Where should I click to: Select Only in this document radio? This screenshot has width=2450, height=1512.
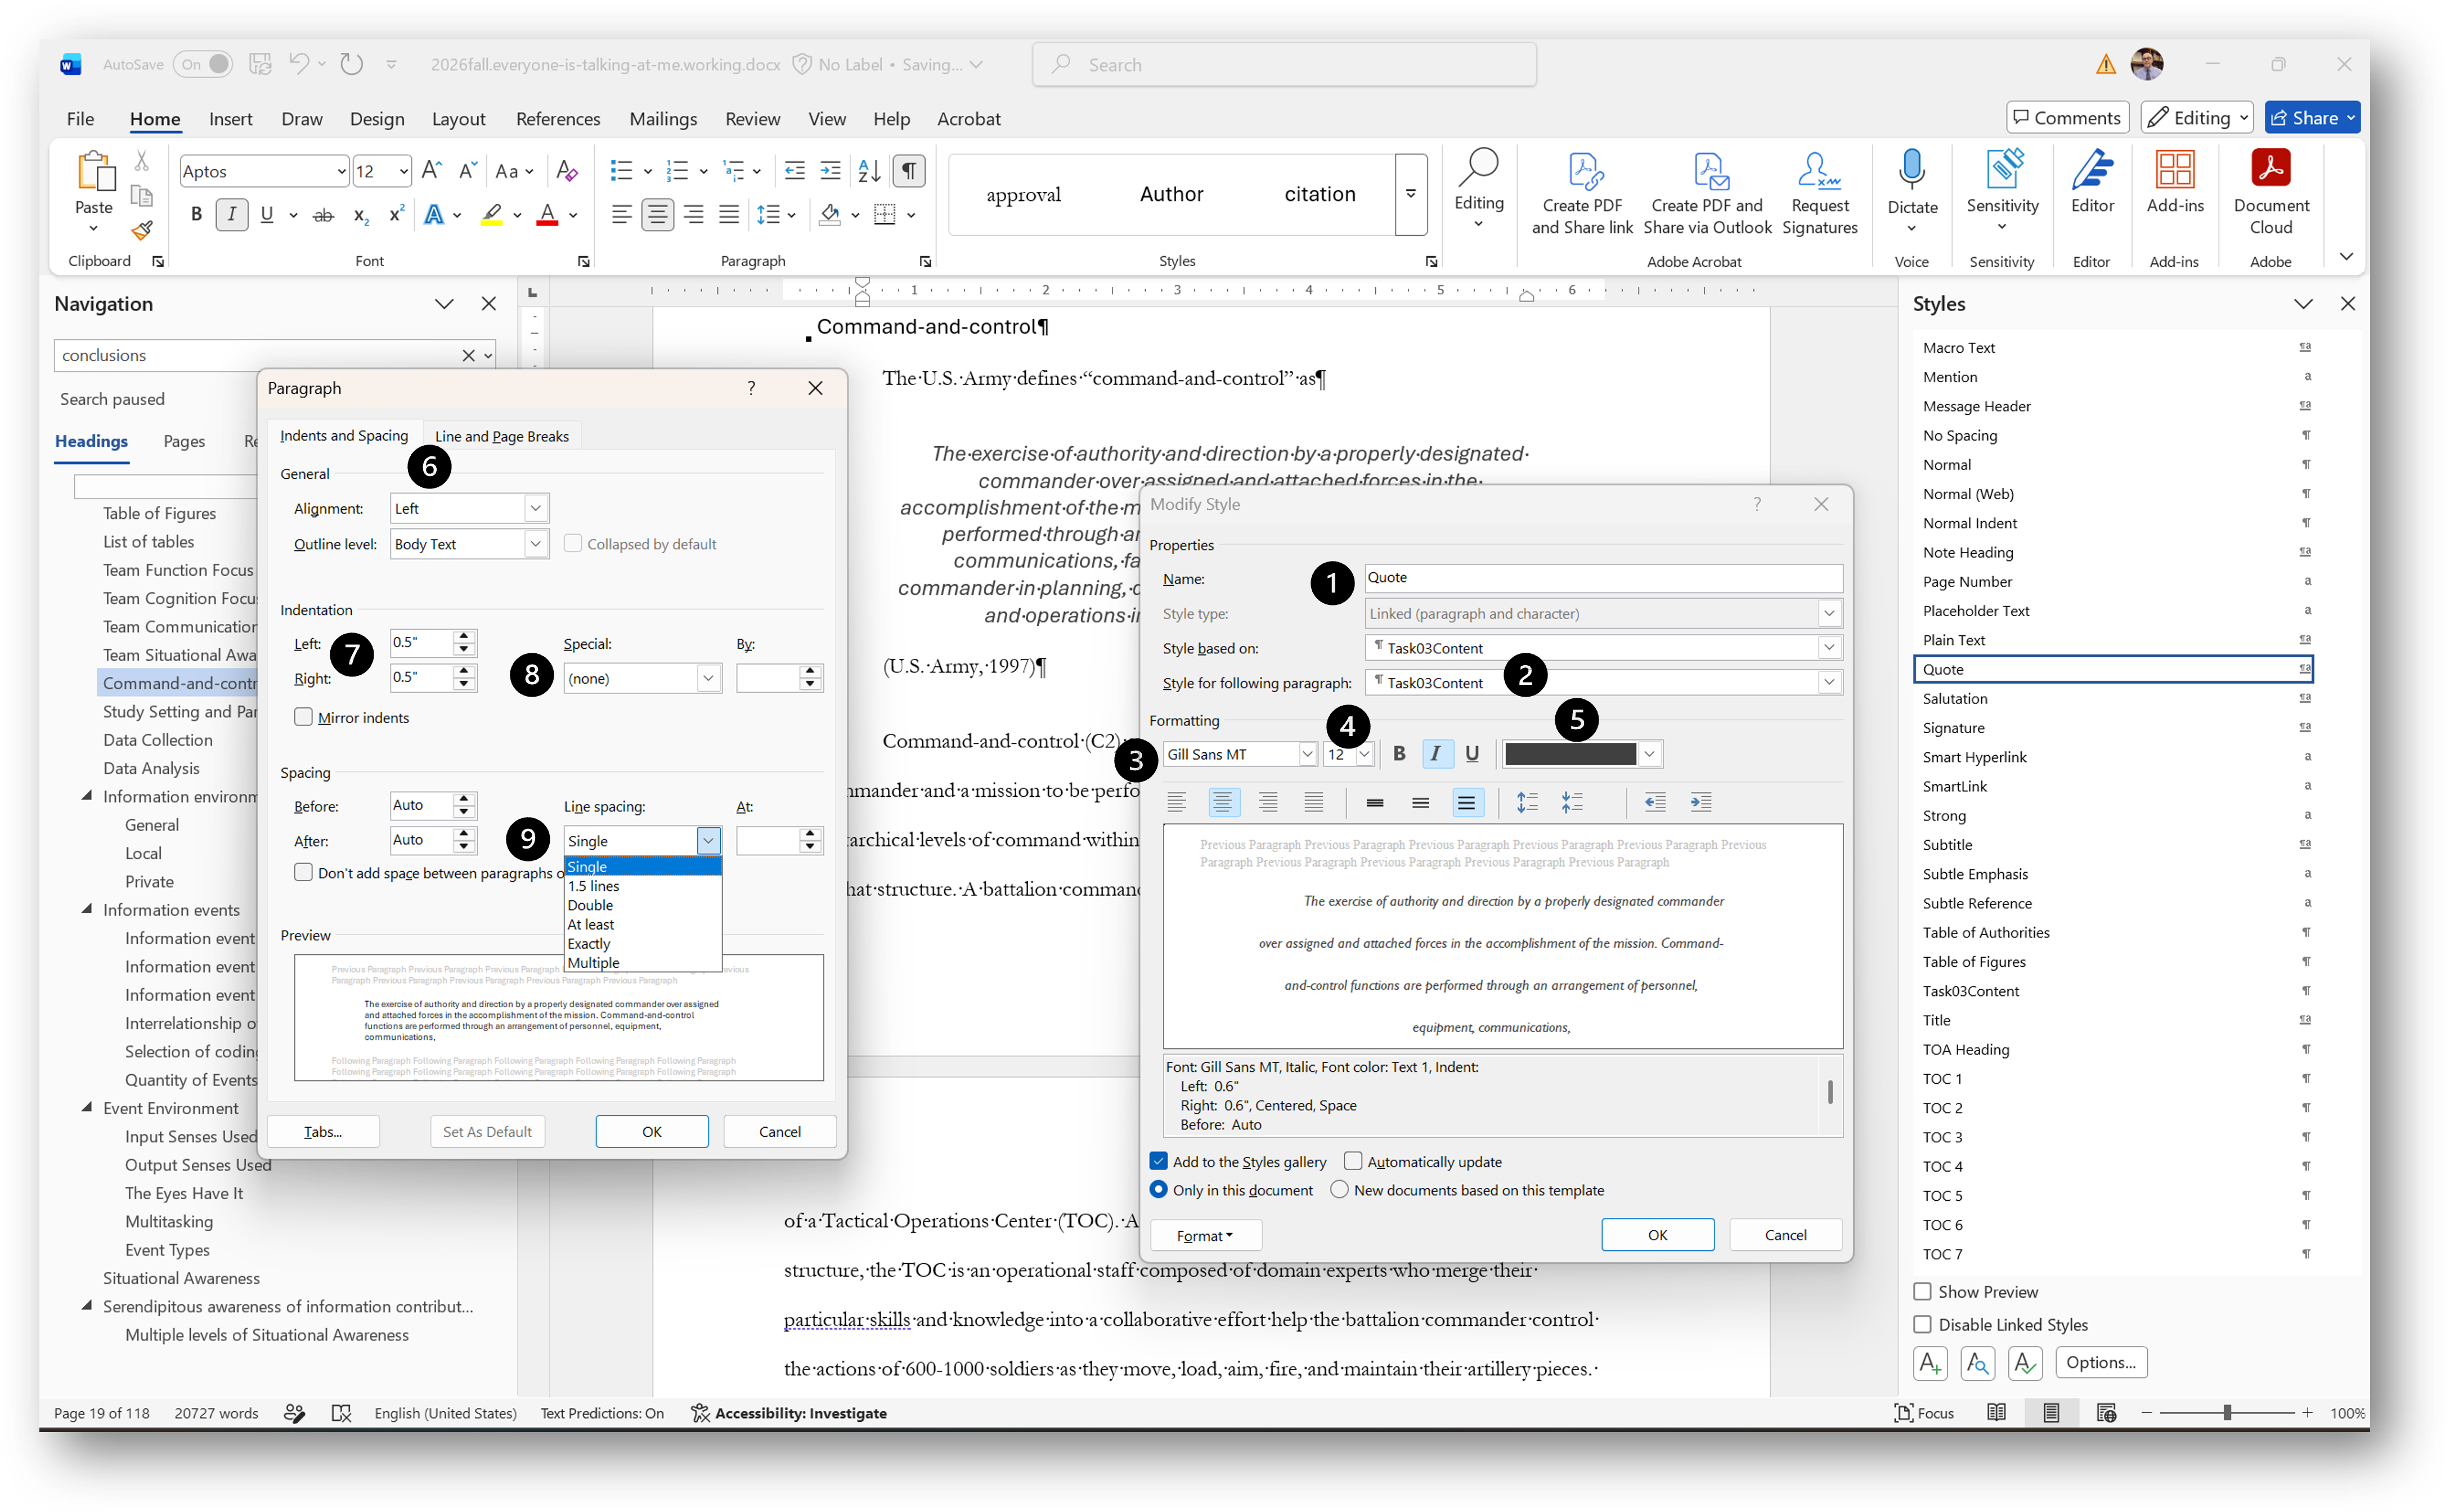1159,1190
